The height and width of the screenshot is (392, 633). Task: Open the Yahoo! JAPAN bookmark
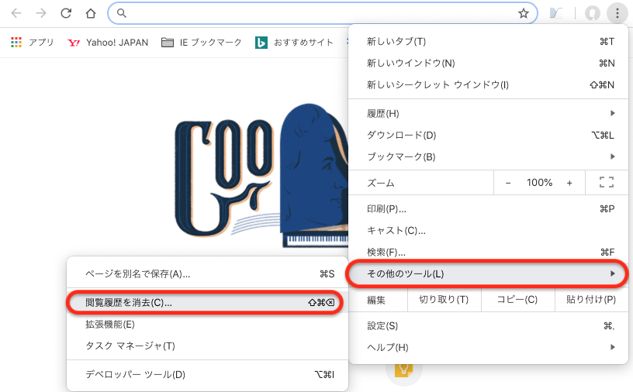(x=108, y=43)
